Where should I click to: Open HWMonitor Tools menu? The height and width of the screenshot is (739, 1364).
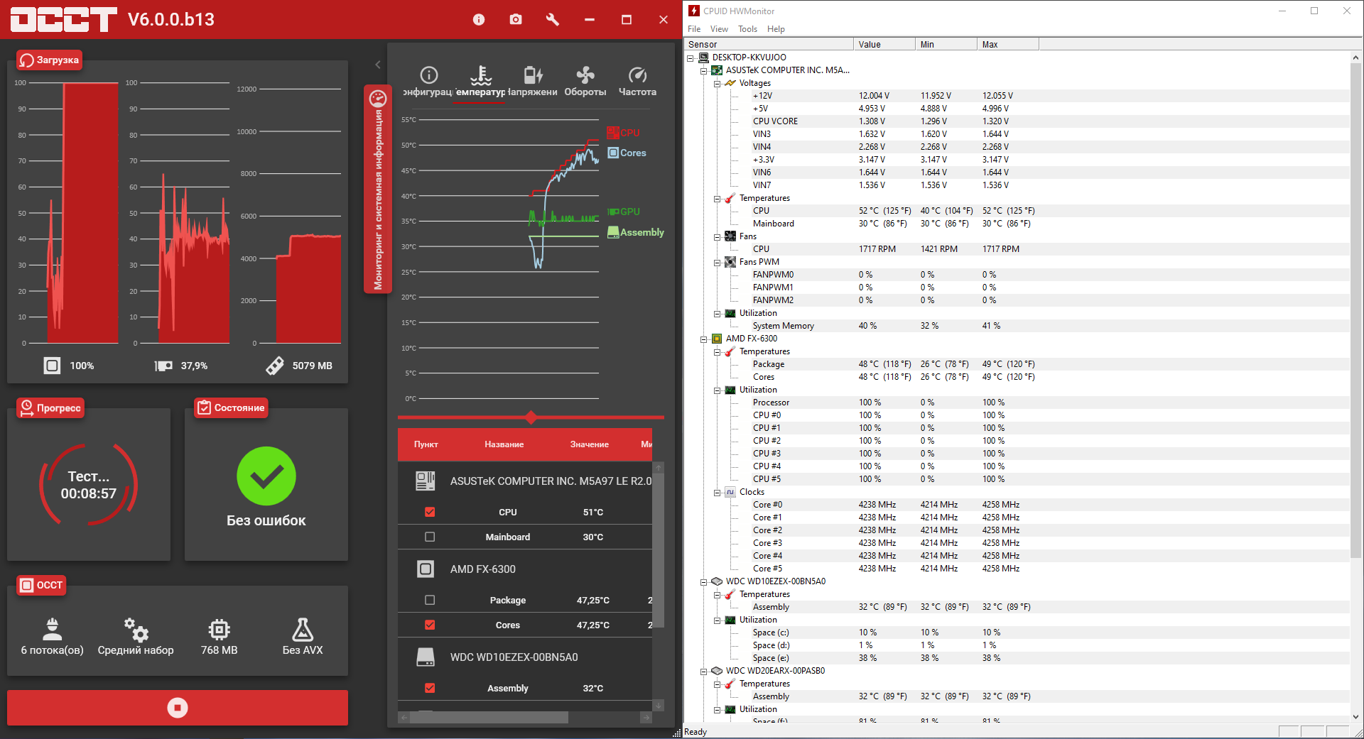[x=747, y=29]
